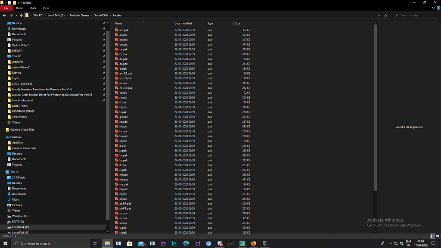Open the File menu
Image resolution: width=441 pixels, height=248 pixels.
tap(6, 7)
